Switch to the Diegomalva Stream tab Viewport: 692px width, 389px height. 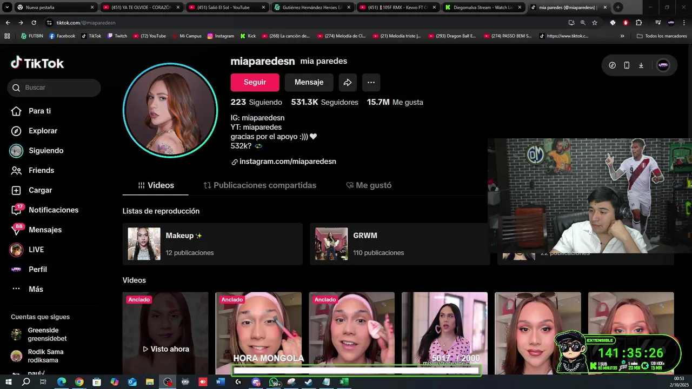483,8
